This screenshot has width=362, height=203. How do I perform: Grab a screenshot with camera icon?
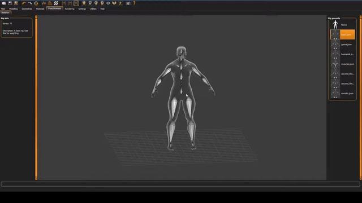tap(128, 3)
